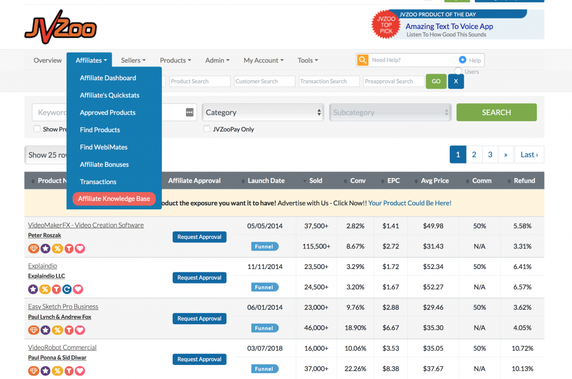
Task: Select Affiliate Knowledge Base from the menu
Action: 114,198
